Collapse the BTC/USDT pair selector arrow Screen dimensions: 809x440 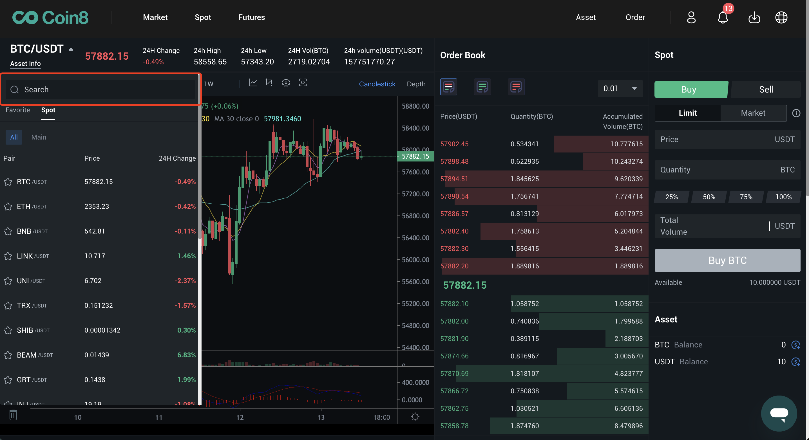[71, 49]
